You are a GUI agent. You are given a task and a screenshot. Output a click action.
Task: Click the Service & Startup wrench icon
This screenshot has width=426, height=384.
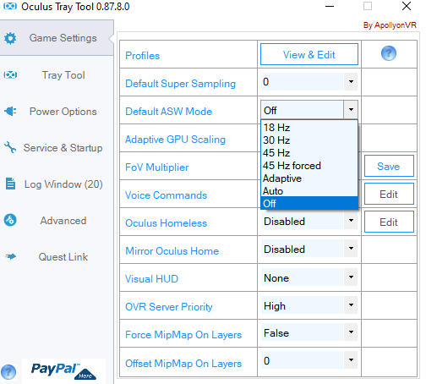point(10,147)
